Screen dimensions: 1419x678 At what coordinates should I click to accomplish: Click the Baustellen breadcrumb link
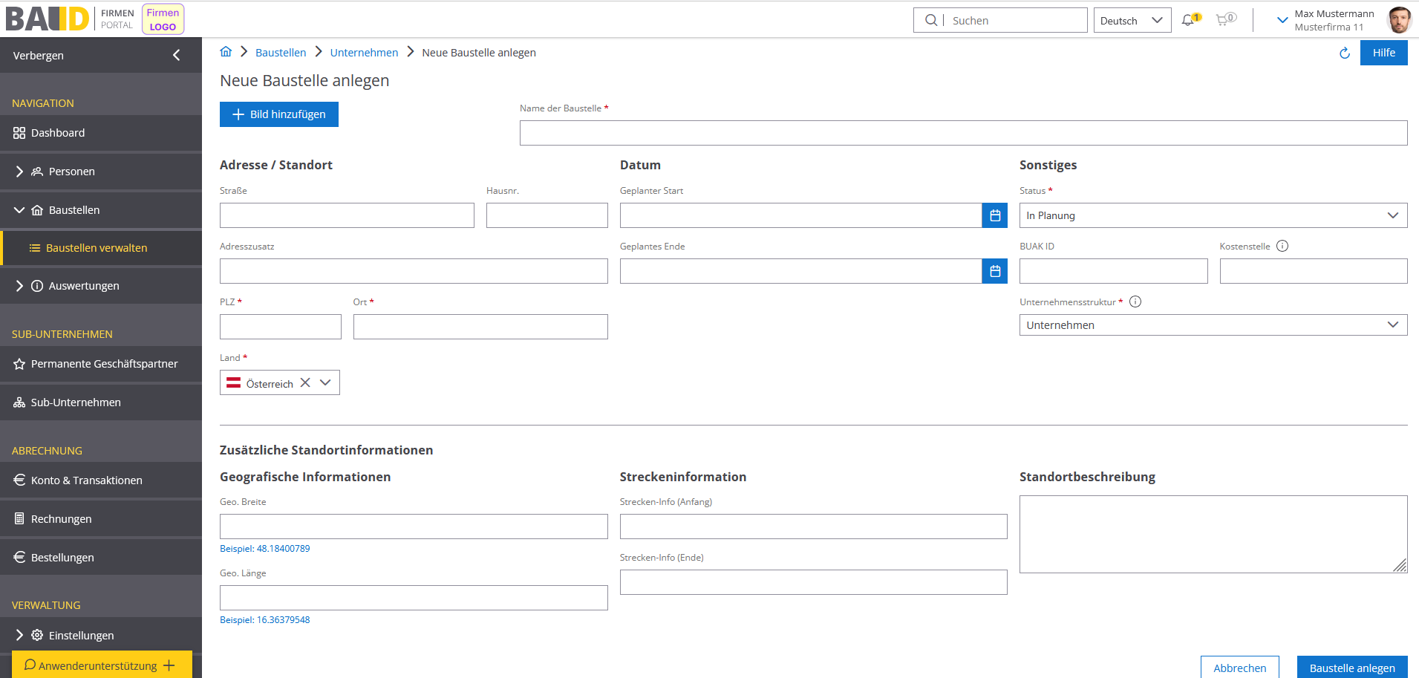(x=281, y=53)
